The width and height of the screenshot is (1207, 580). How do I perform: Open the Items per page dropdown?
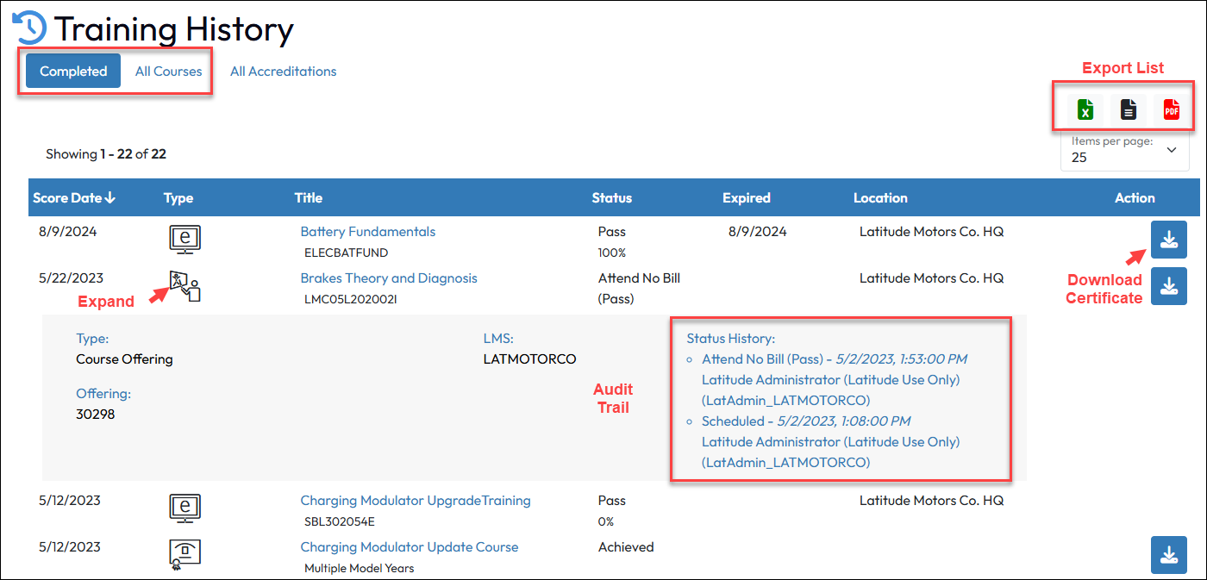coord(1124,151)
